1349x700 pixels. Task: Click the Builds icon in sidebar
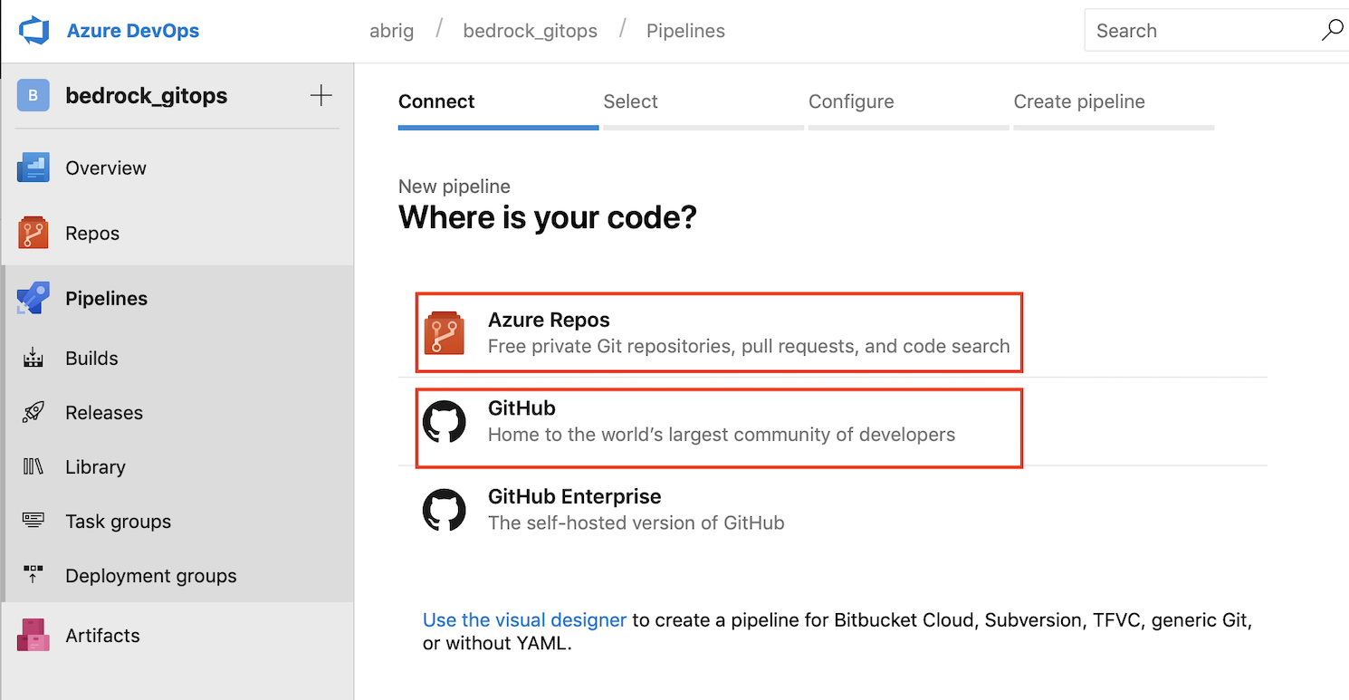pyautogui.click(x=33, y=358)
